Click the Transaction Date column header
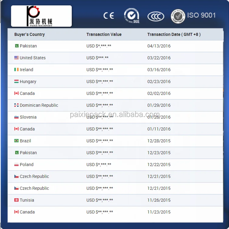The image size is (229, 229). [174, 34]
